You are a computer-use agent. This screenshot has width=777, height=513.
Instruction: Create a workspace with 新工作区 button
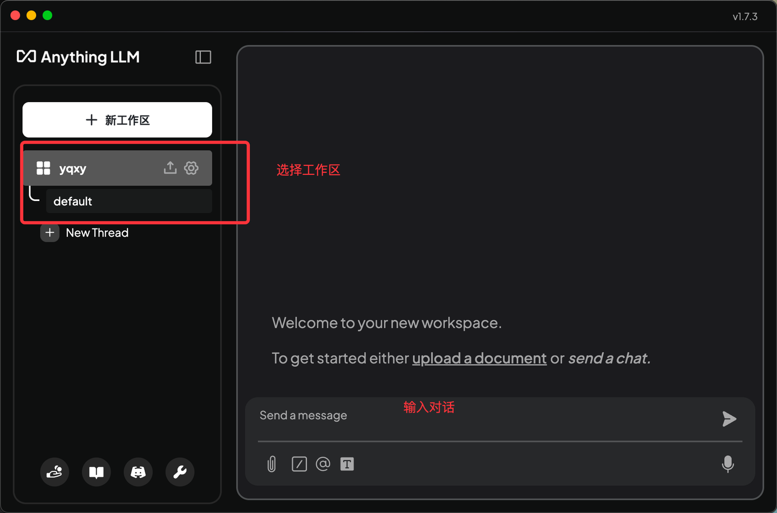117,120
